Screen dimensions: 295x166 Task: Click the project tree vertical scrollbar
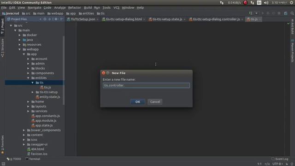coord(64,70)
